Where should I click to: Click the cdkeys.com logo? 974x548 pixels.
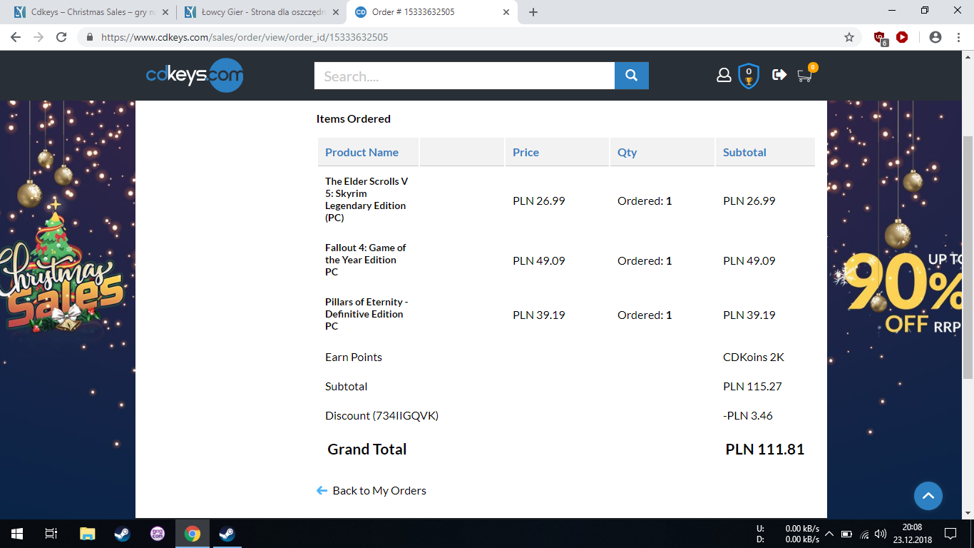195,76
